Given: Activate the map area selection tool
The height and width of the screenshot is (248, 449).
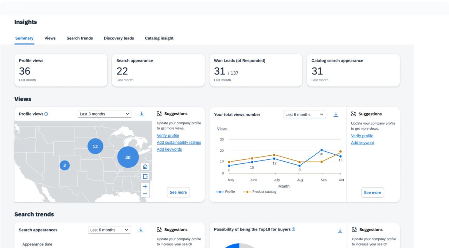Looking at the screenshot, I should [x=145, y=177].
